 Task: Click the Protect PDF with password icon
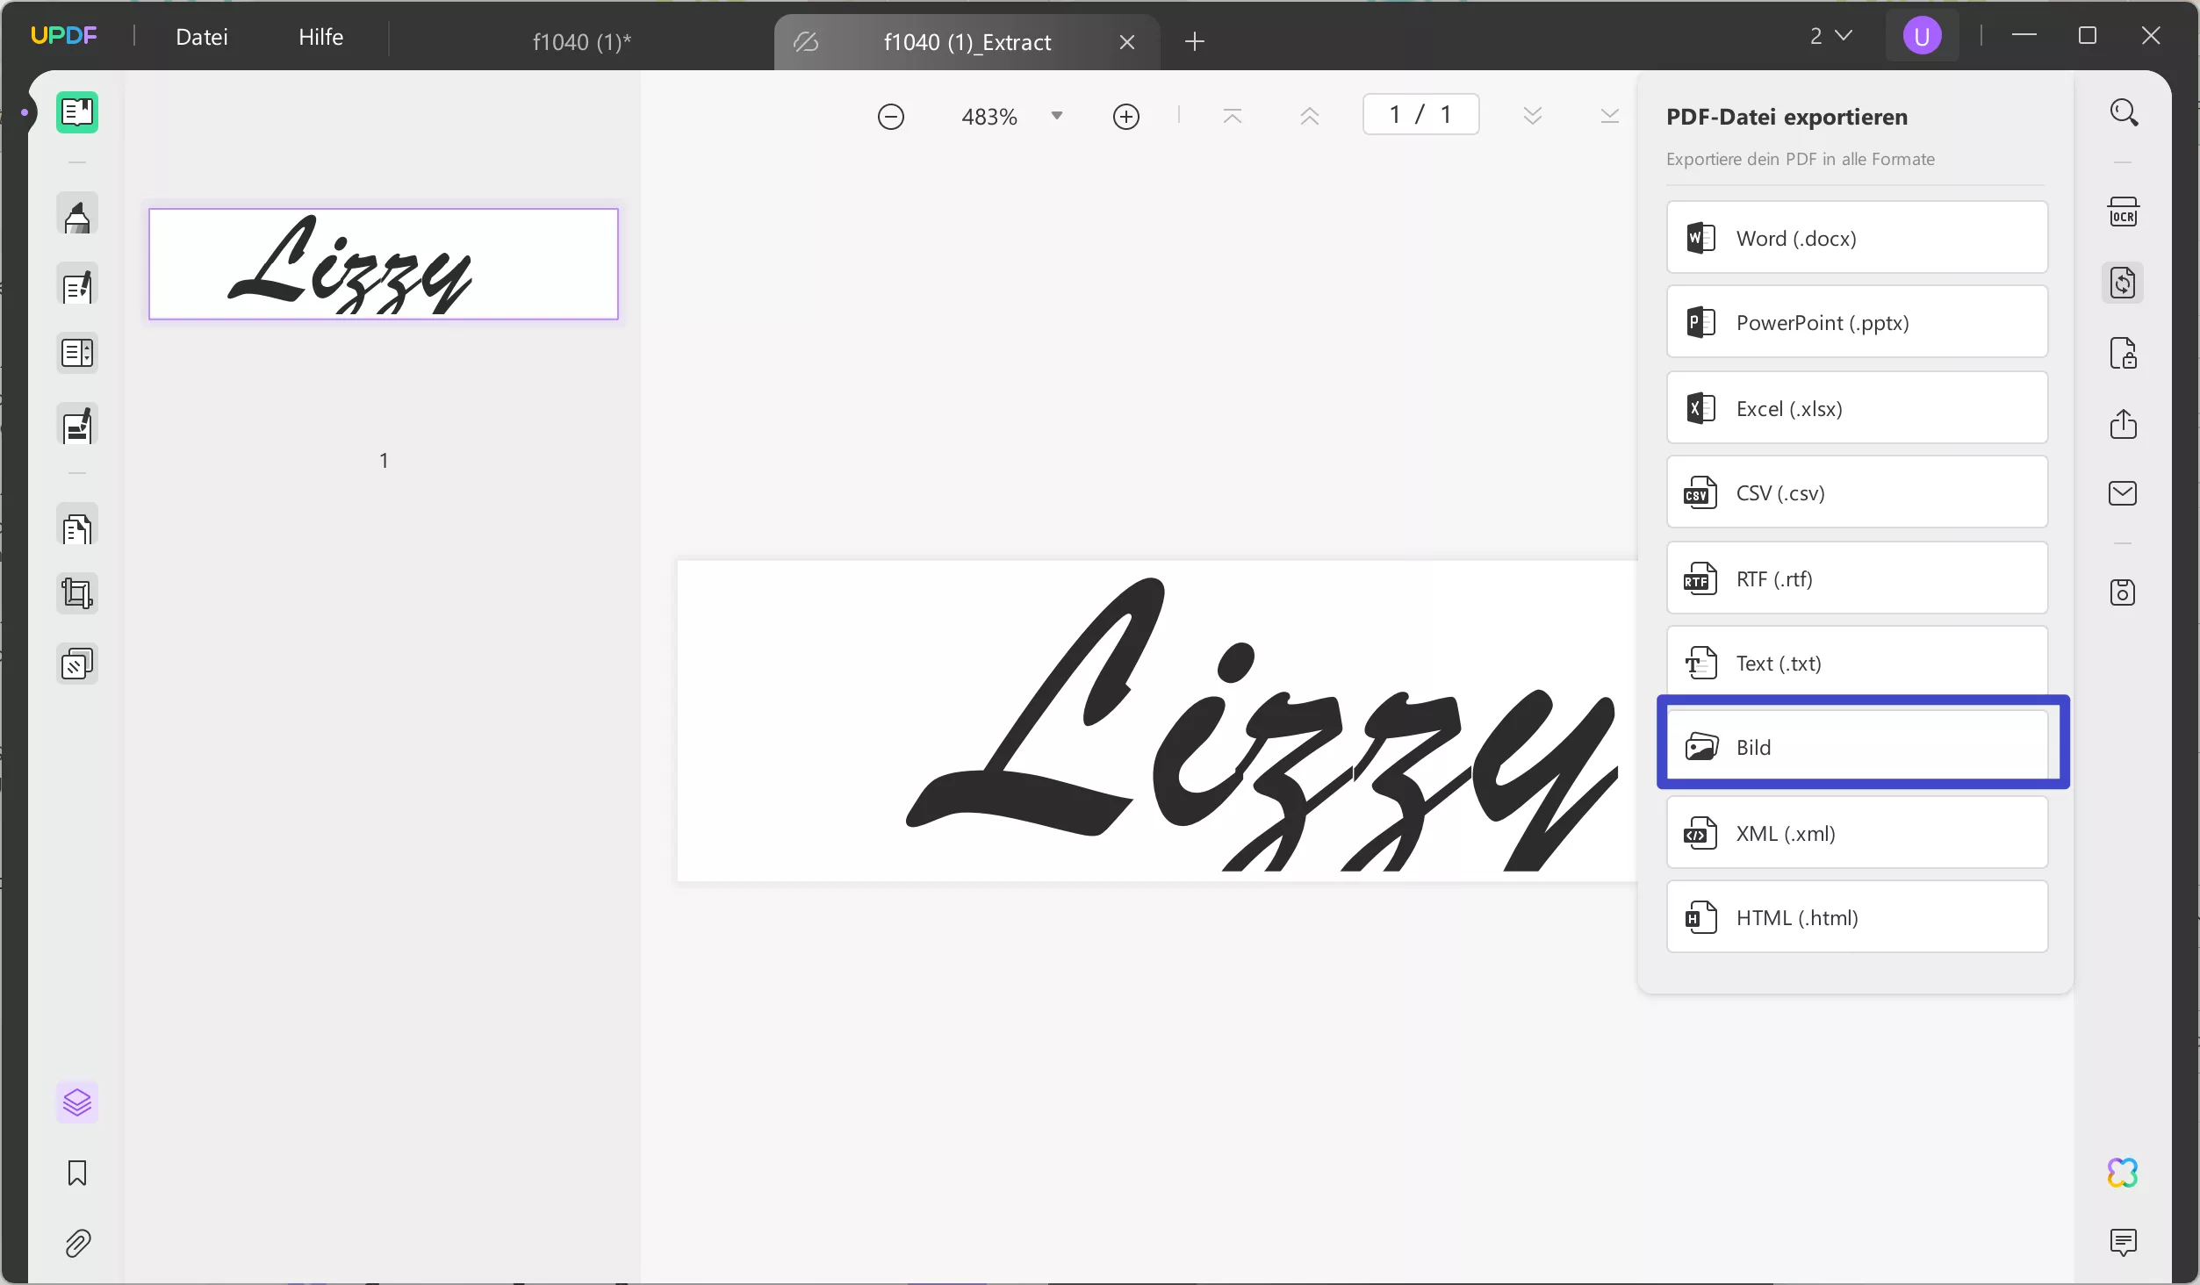pyautogui.click(x=2123, y=354)
